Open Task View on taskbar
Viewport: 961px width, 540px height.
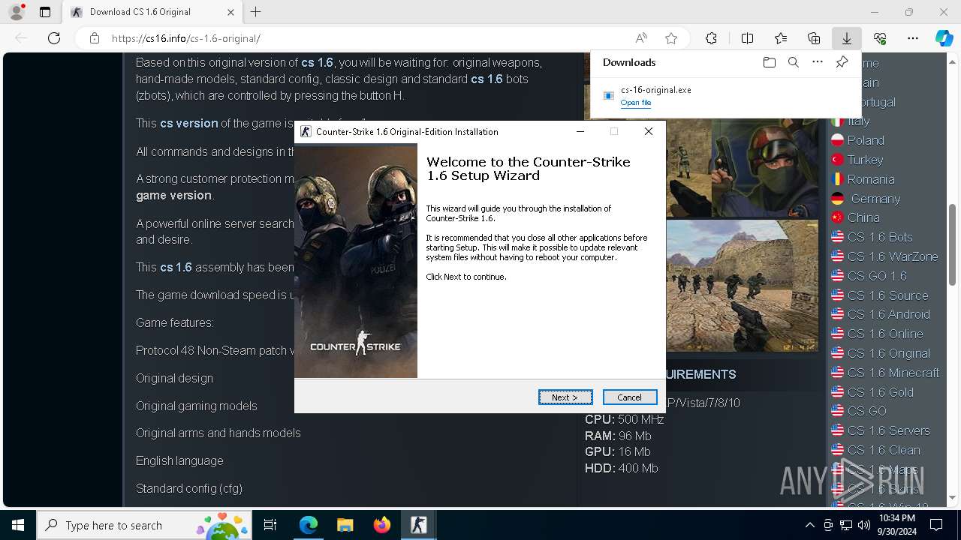pyautogui.click(x=270, y=525)
